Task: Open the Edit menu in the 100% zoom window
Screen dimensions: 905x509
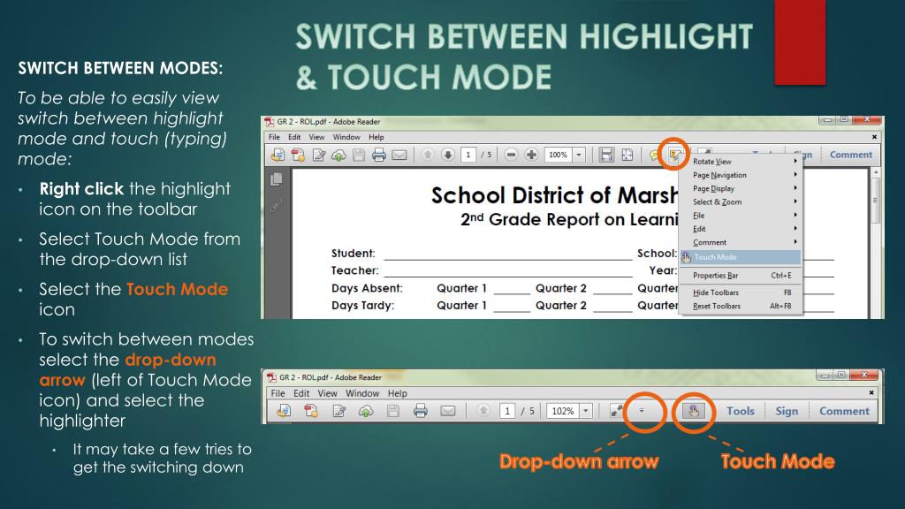Action: click(x=294, y=137)
